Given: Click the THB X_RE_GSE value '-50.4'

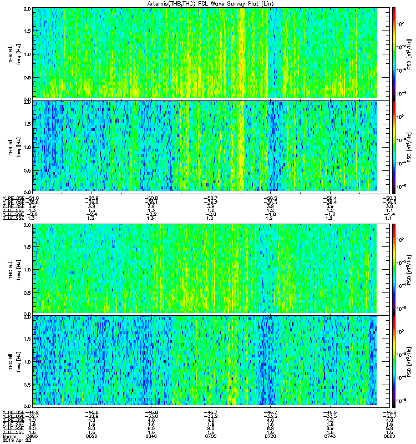Looking at the screenshot, I should (329, 198).
